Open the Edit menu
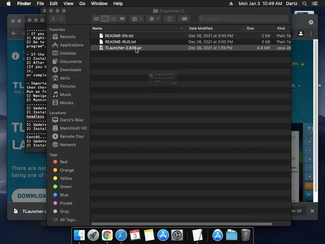 [x=54, y=3]
